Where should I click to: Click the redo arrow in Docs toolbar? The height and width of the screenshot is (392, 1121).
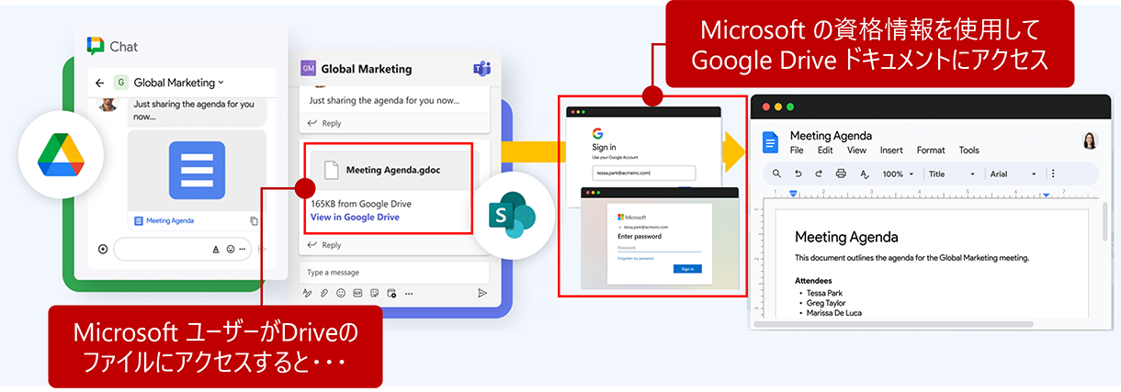click(819, 174)
